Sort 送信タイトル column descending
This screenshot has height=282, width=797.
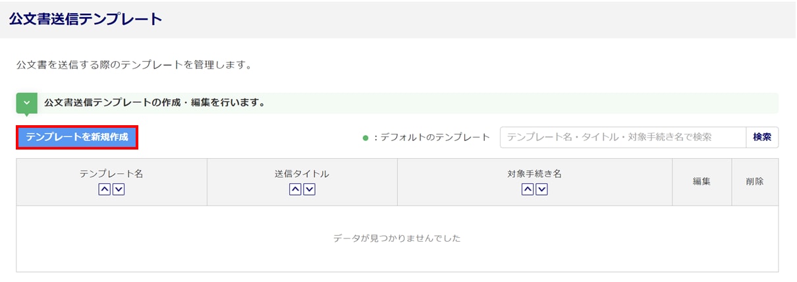tap(309, 190)
